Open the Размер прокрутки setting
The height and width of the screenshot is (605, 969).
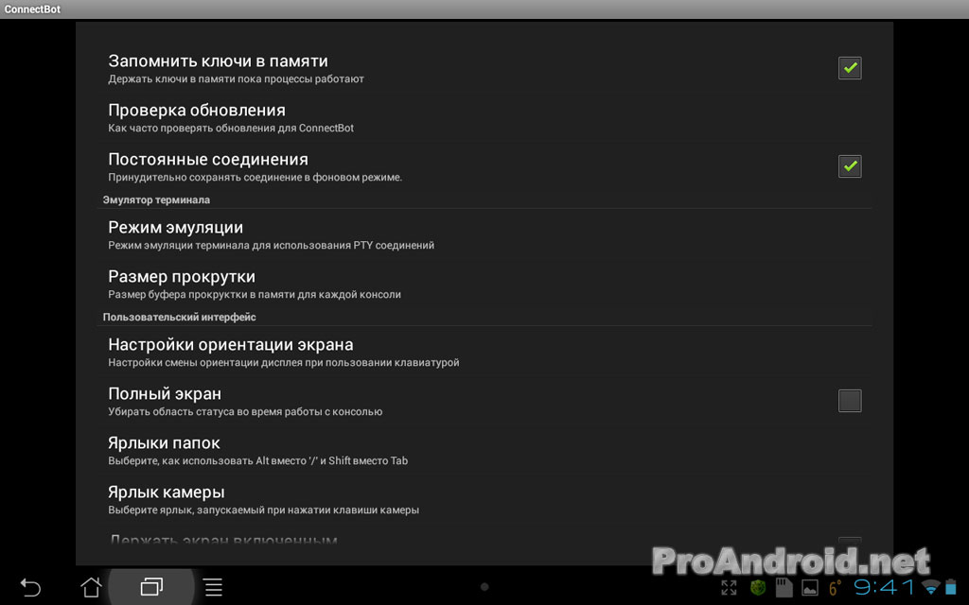click(484, 284)
